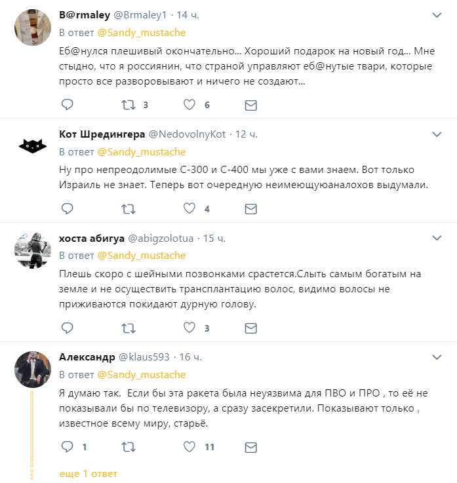
Task: Retweet B@rmaley's tweet
Action: pyautogui.click(x=129, y=105)
